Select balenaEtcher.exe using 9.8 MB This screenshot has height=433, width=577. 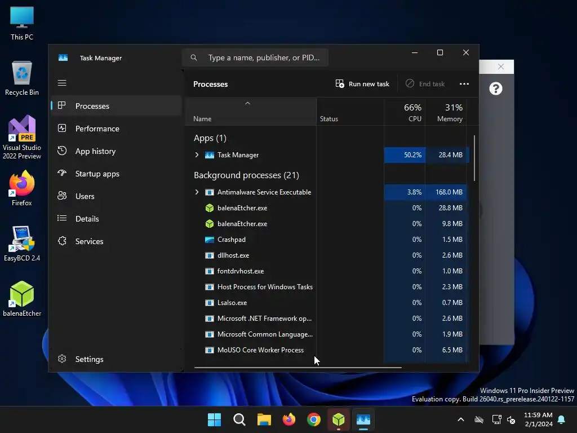click(327, 224)
